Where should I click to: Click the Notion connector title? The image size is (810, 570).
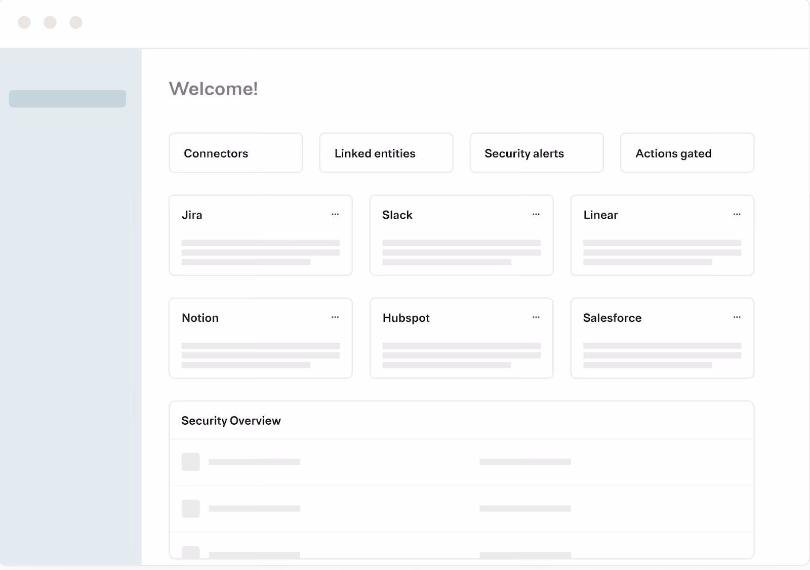[x=200, y=318]
